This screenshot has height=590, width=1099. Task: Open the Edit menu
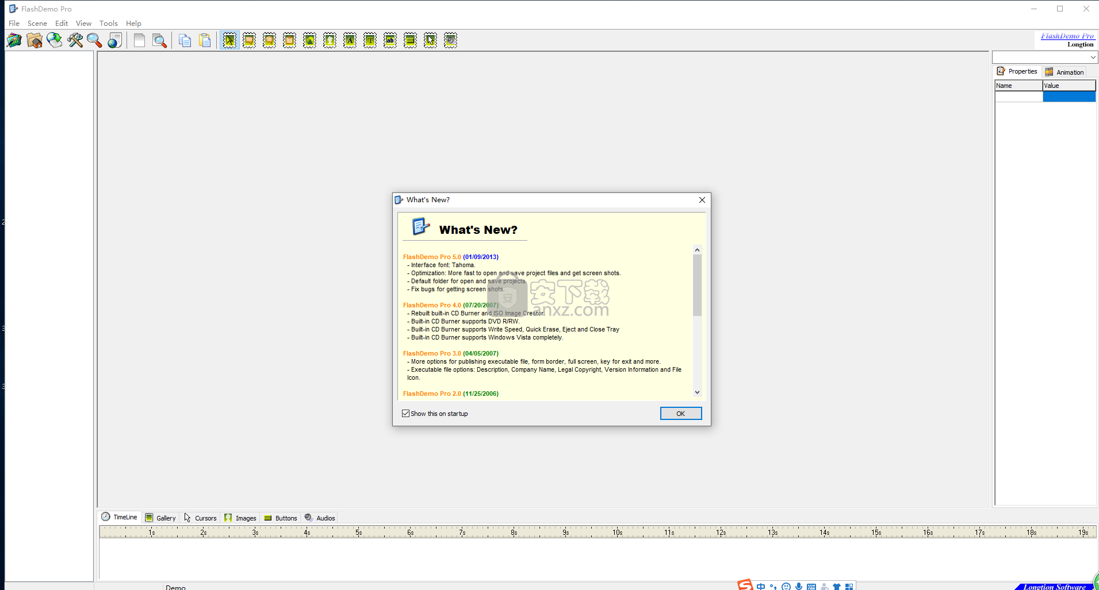62,24
